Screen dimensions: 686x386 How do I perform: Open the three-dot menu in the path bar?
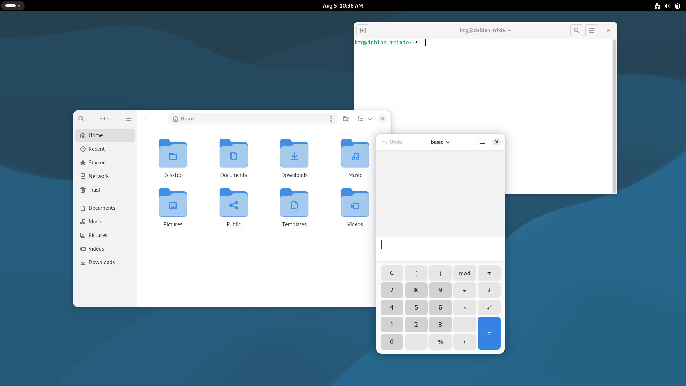click(x=331, y=119)
